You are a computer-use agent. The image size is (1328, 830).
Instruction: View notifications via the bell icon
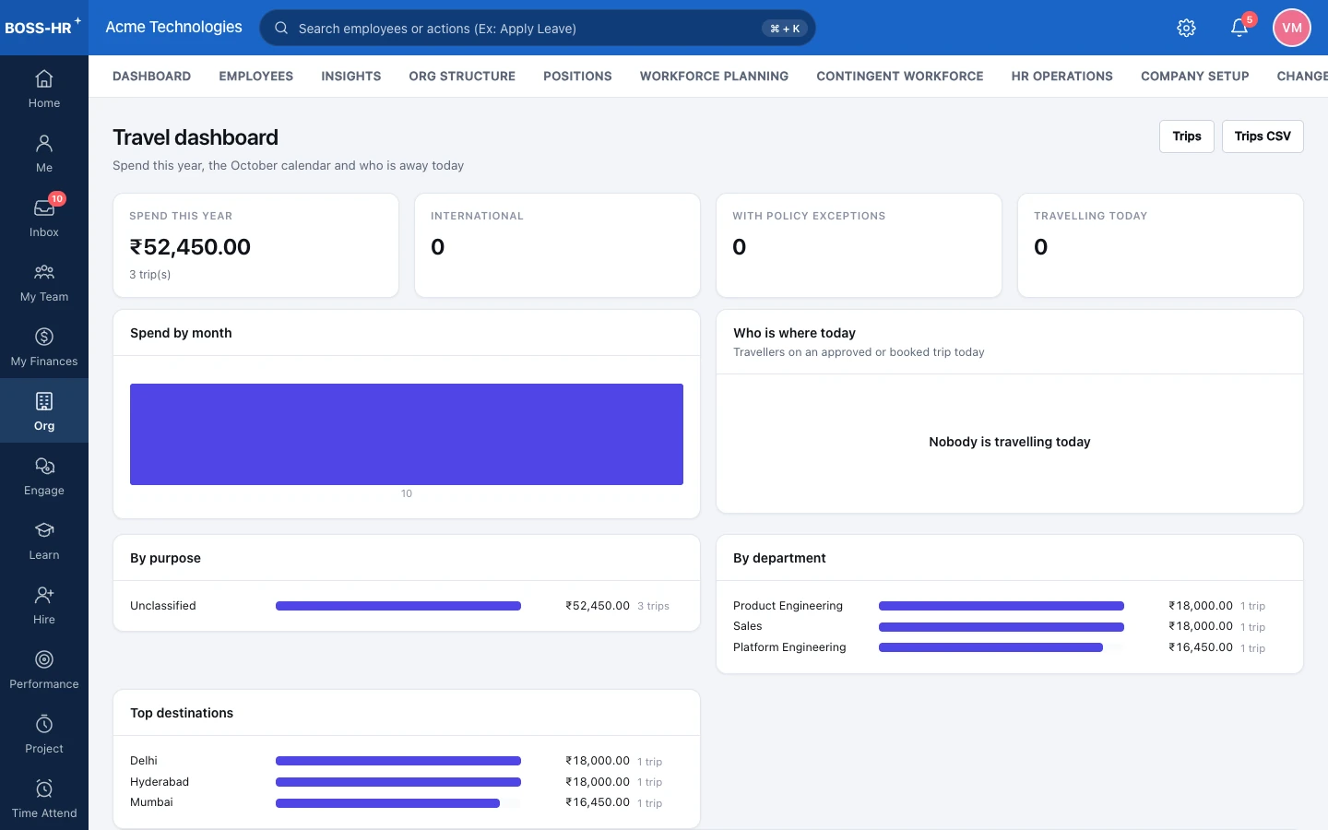pos(1239,28)
